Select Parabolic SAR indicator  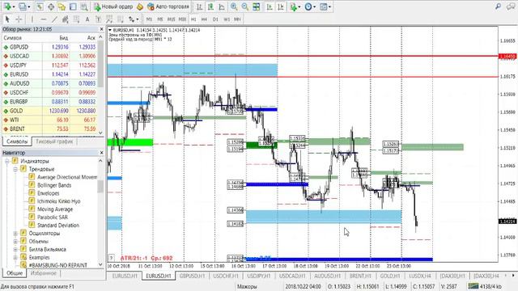(x=52, y=217)
